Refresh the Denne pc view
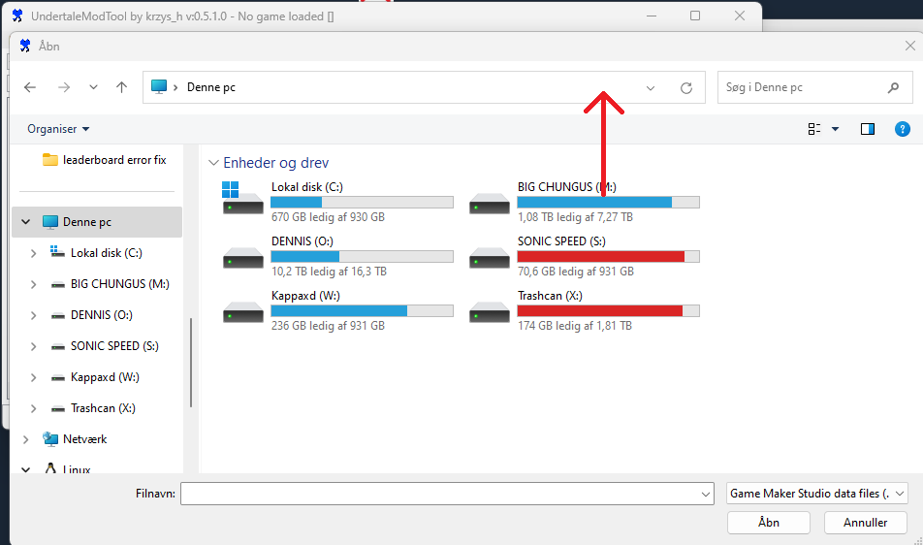Screen dimensions: 923x545 pos(686,88)
